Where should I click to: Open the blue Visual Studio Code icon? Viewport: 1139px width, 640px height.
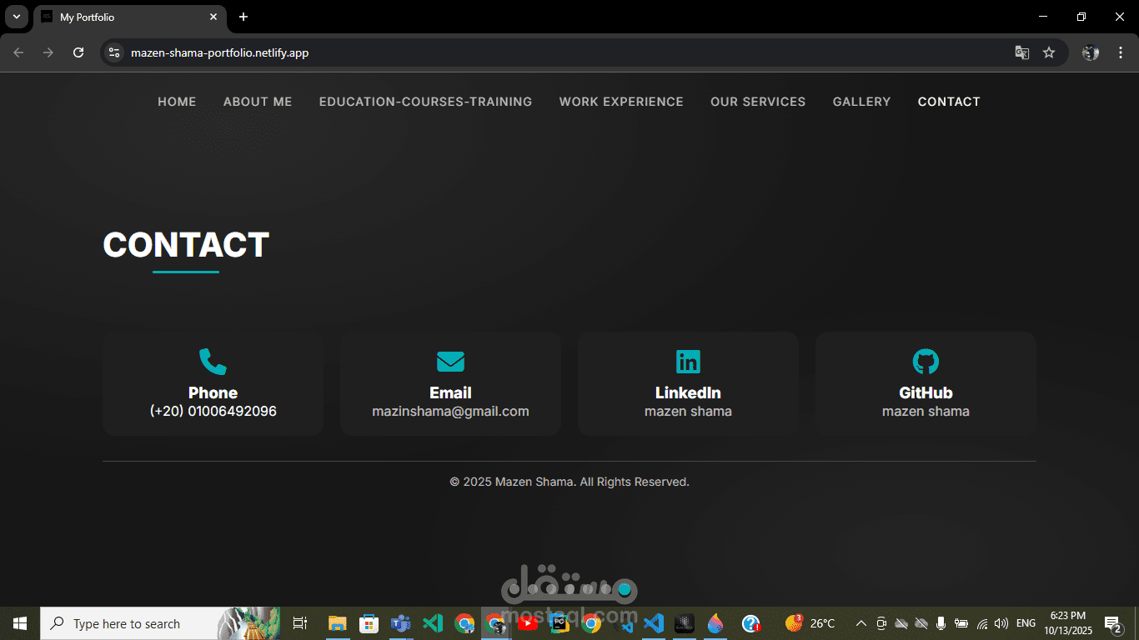654,623
